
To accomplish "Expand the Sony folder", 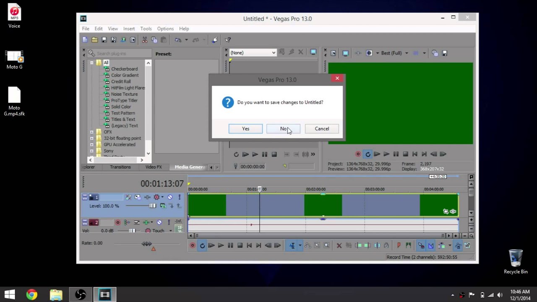I will [91, 151].
